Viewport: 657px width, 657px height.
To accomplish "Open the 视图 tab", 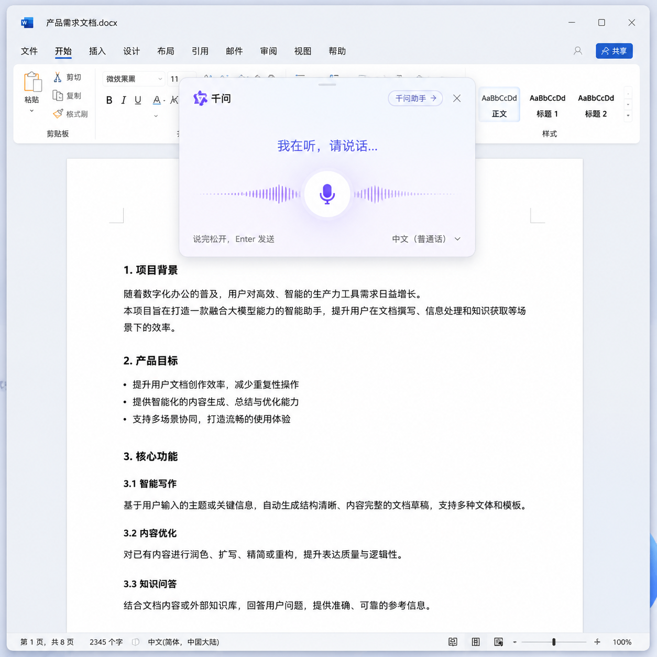I will pyautogui.click(x=303, y=51).
